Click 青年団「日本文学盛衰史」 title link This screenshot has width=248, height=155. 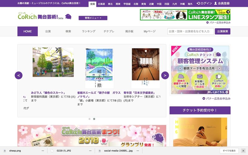click(139, 93)
